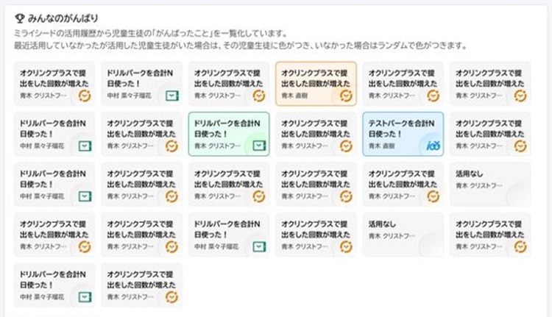
Task: Select the 活用なし card in the fourth row
Action: coord(403,234)
